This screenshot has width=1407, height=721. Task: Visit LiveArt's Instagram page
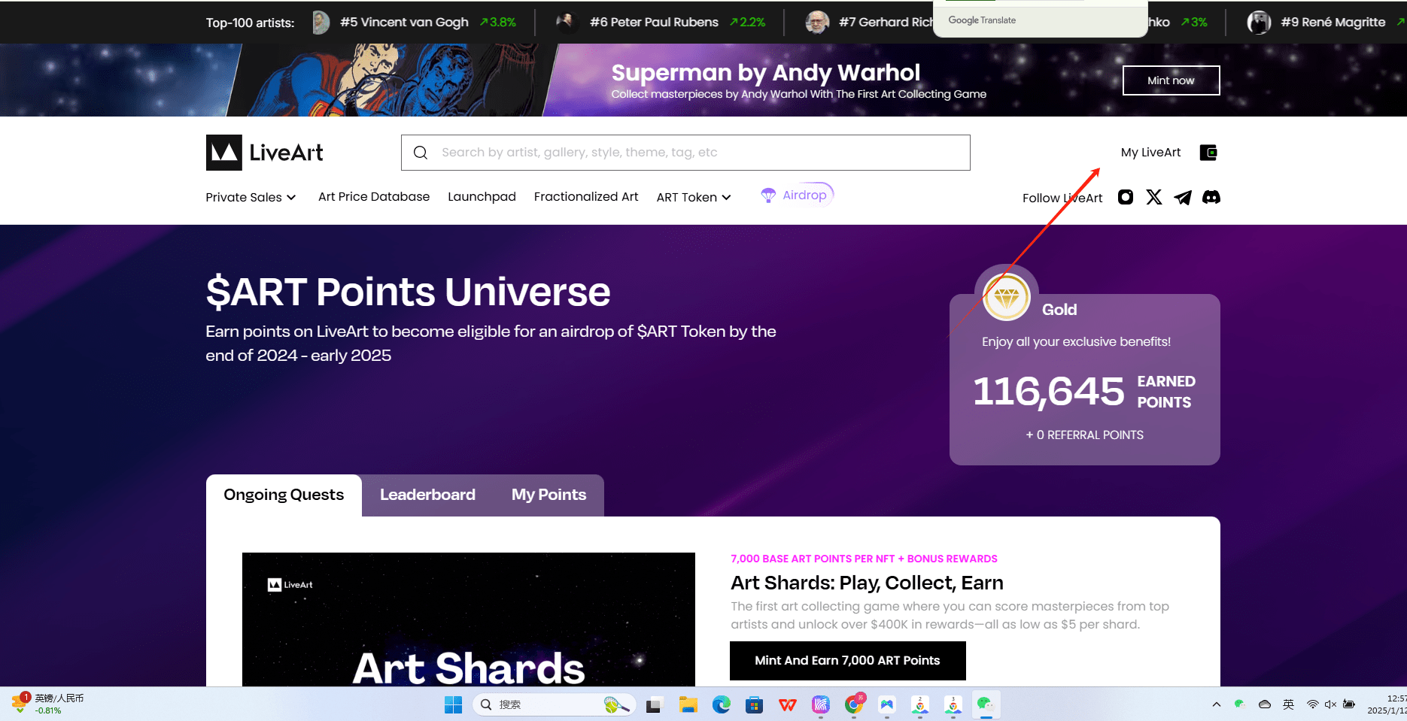1126,197
